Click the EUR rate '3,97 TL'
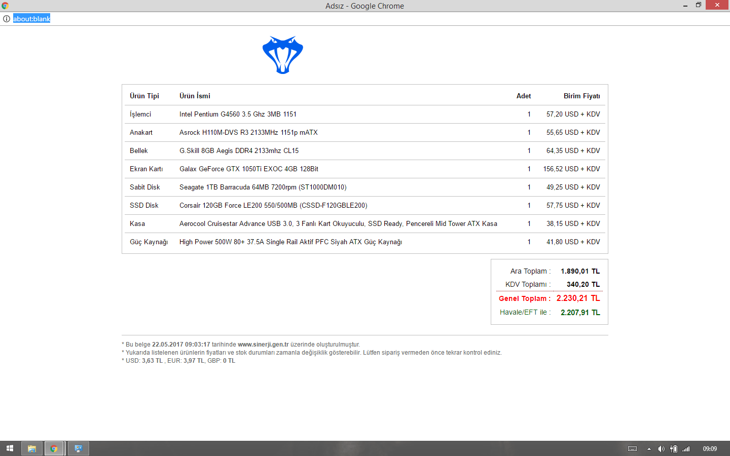This screenshot has width=730, height=456. point(194,361)
